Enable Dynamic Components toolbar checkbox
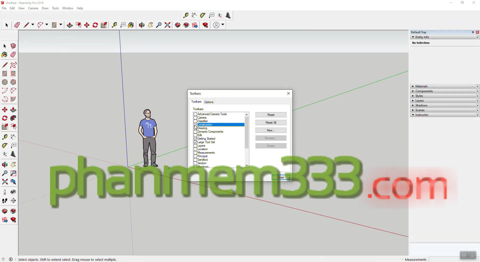This screenshot has height=262, width=480. 195,132
